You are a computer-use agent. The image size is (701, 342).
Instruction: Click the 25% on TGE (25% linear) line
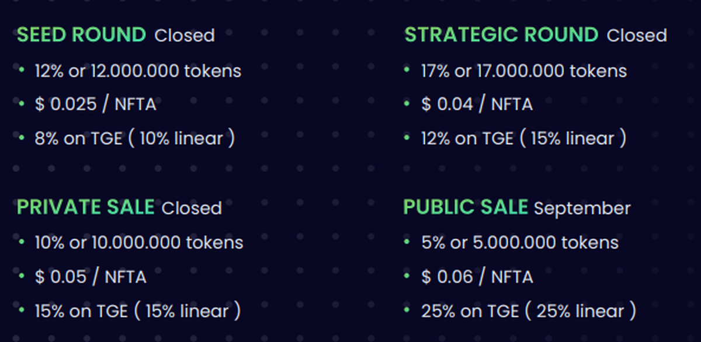(x=529, y=311)
